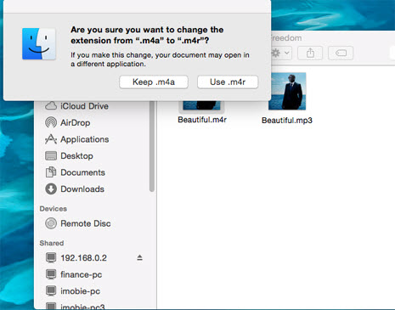Select the Beautiful.m4r file label
The height and width of the screenshot is (310, 395).
pyautogui.click(x=202, y=120)
